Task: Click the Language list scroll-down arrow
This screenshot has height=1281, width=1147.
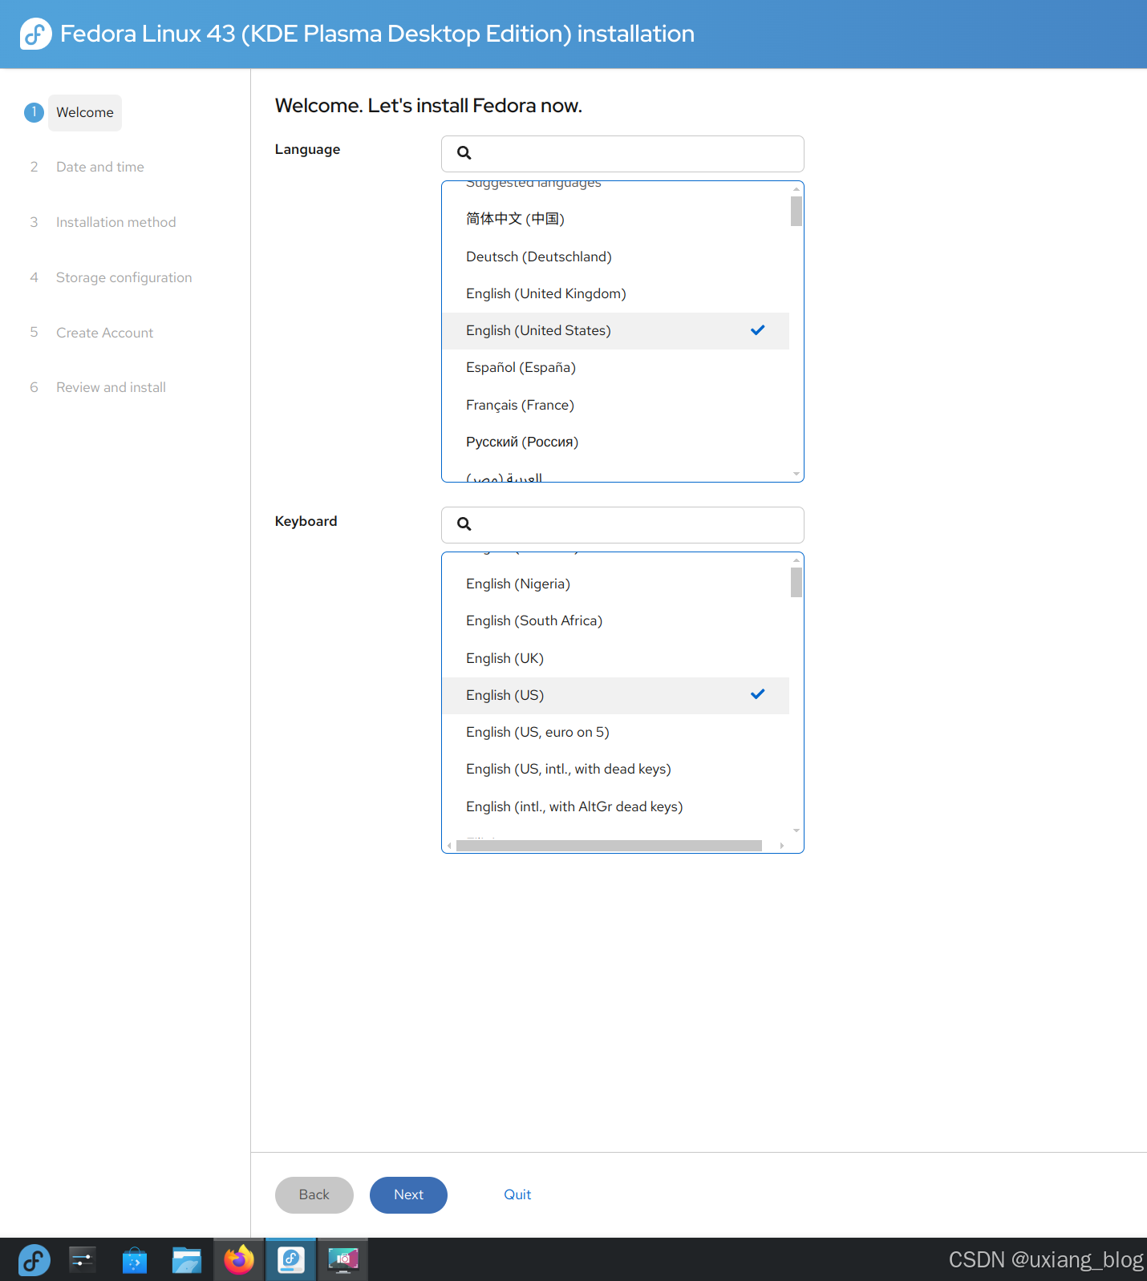Action: point(796,474)
